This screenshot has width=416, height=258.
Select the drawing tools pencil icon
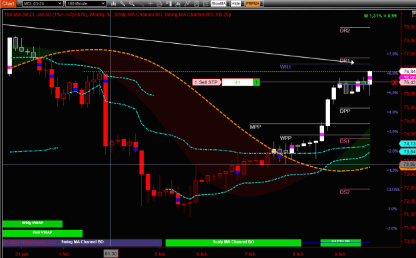[122, 3]
